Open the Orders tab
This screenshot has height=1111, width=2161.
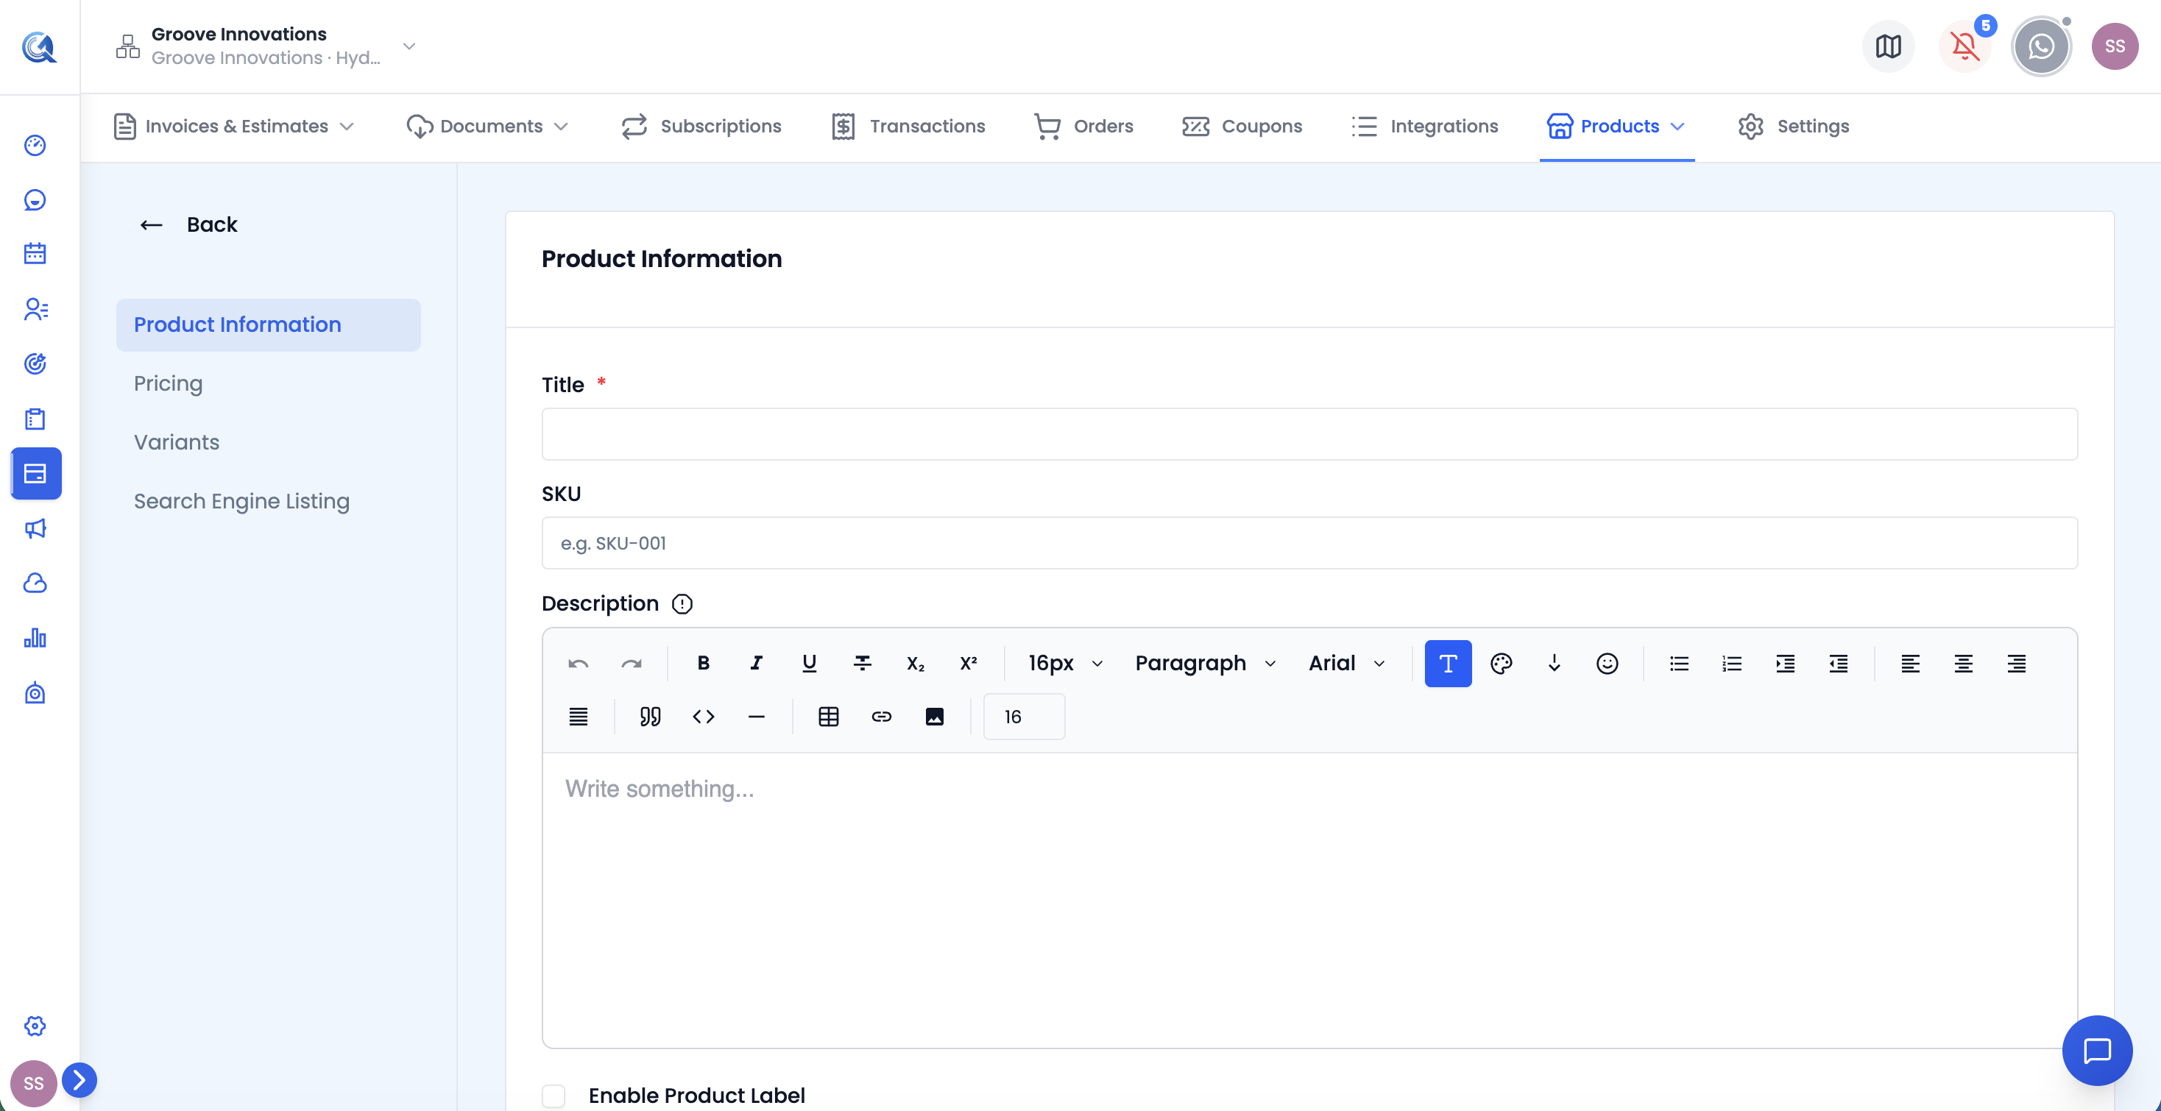point(1084,126)
